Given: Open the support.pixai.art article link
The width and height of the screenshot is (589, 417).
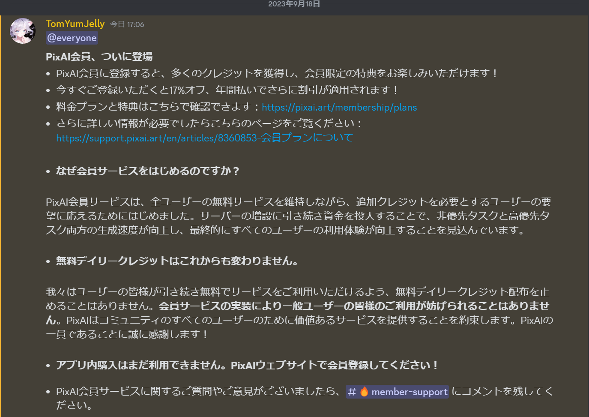Looking at the screenshot, I should point(204,138).
